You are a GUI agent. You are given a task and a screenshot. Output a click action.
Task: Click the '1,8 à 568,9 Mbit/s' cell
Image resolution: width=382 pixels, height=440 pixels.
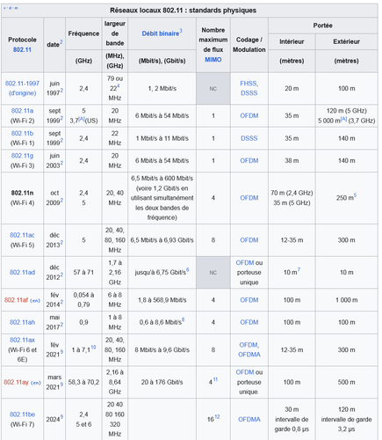coord(162,300)
